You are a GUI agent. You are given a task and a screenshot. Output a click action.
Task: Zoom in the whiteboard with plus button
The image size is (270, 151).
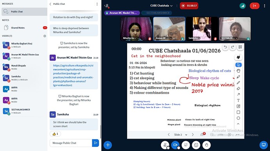coord(229,135)
